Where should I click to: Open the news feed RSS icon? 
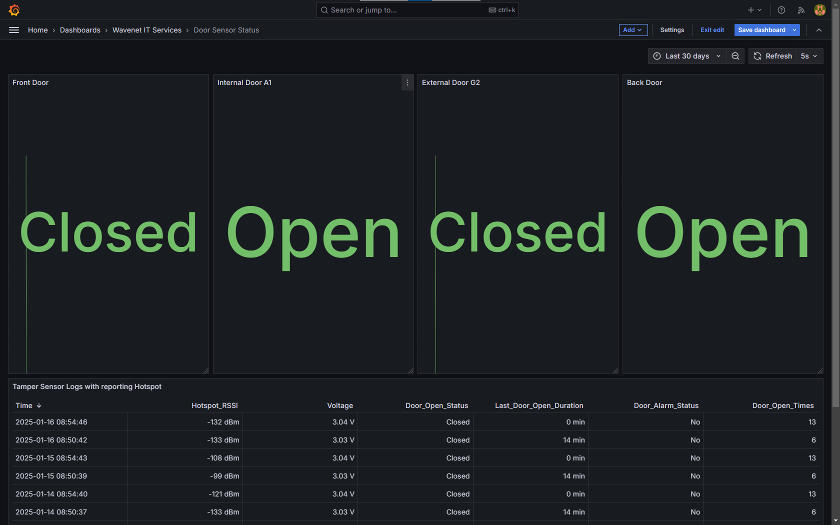[801, 10]
